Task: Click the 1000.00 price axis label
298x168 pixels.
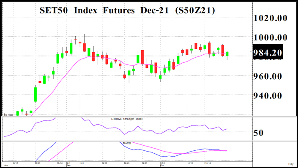Action: pos(271,37)
